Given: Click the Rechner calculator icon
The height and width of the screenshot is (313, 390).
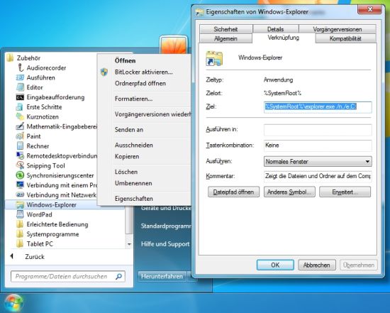Looking at the screenshot, I should pyautogui.click(x=20, y=146).
